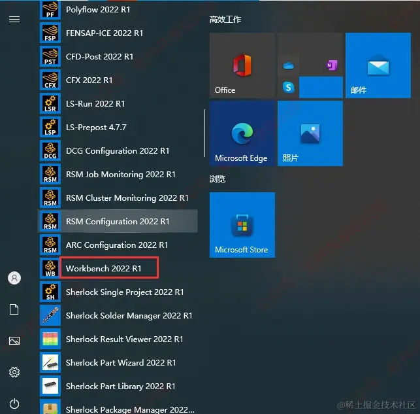The width and height of the screenshot is (420, 414).
Task: Select RSM Configuration 2022 R1 entry
Action: [118, 222]
